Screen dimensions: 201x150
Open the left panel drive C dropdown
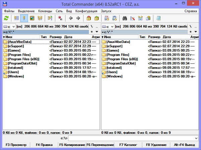tap(9, 26)
